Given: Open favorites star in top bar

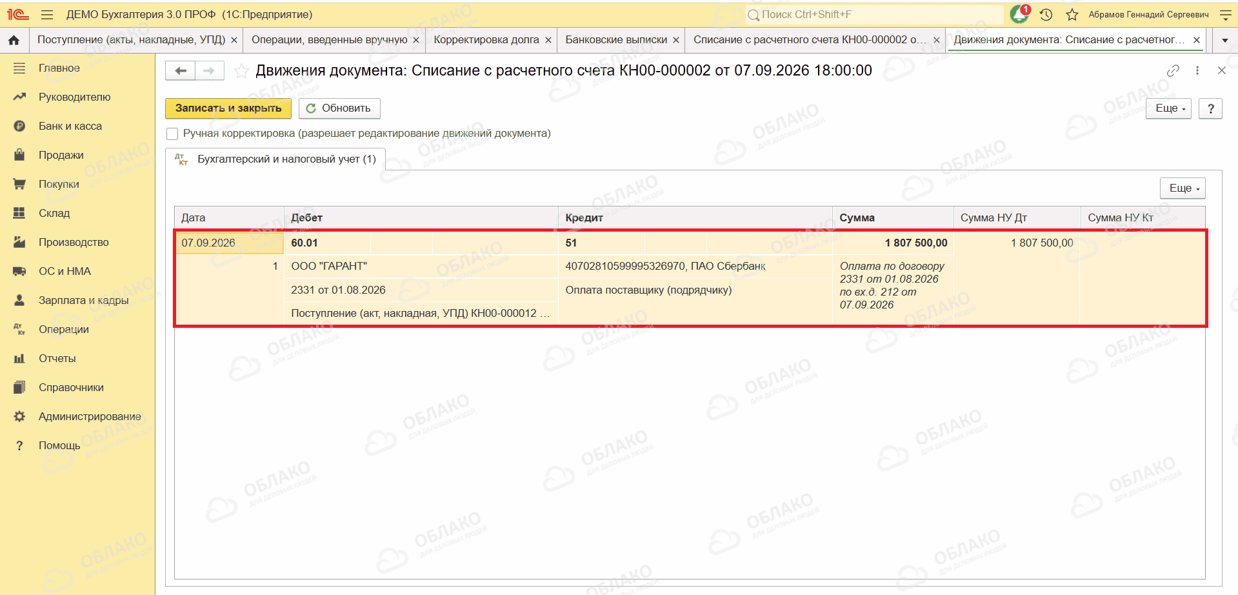Looking at the screenshot, I should click(x=1072, y=14).
